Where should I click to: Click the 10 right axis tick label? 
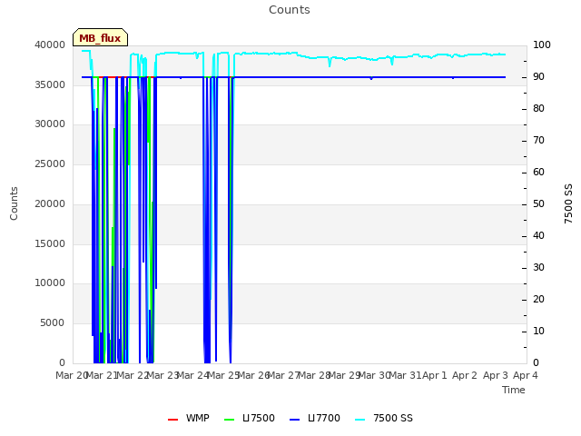538,331
